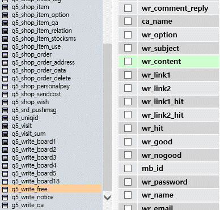Enable the wr_link1 column checkbox

(128, 75)
